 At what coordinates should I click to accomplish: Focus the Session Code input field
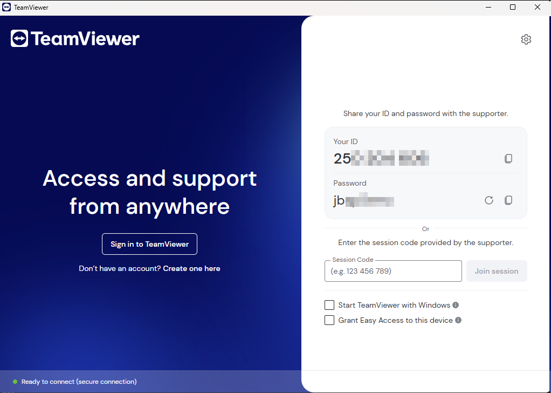click(393, 271)
